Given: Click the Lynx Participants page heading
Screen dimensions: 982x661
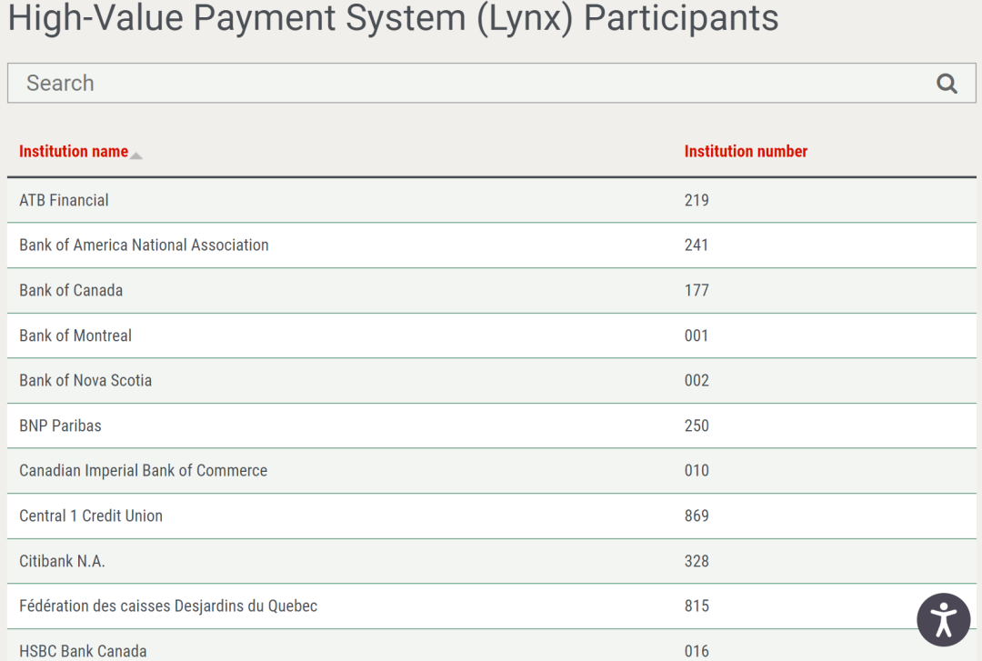Looking at the screenshot, I should (x=394, y=17).
